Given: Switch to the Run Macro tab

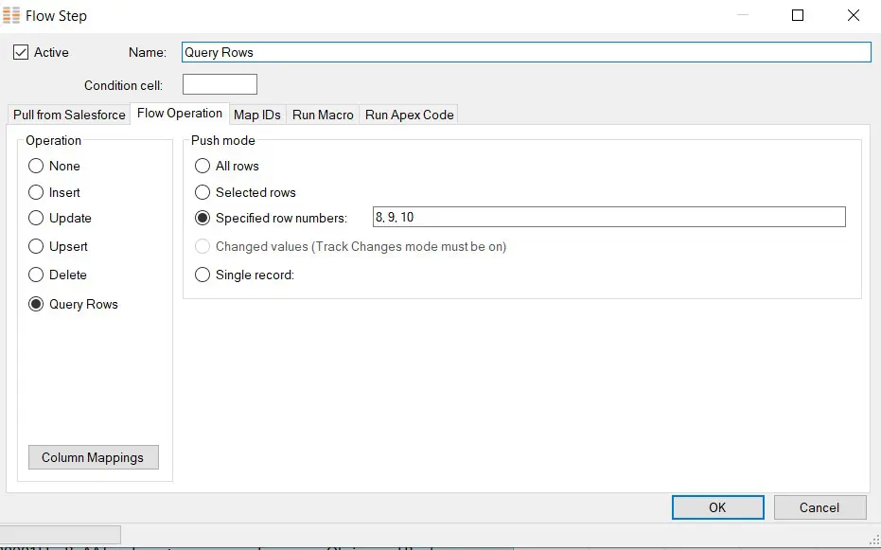Looking at the screenshot, I should click(x=322, y=115).
